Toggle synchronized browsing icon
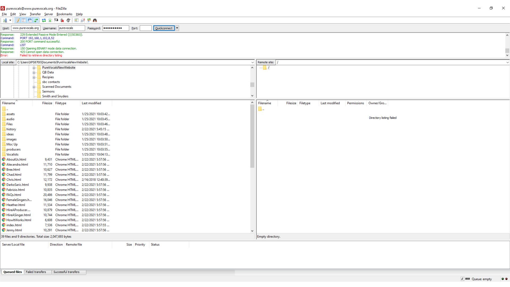510x287 pixels. click(89, 20)
